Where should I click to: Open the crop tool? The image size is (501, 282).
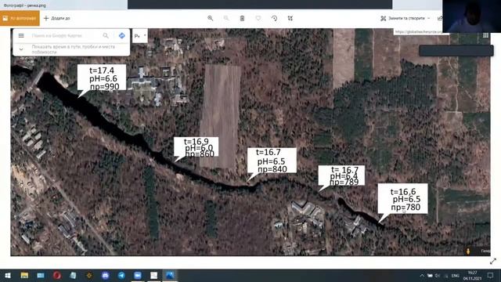pos(290,18)
